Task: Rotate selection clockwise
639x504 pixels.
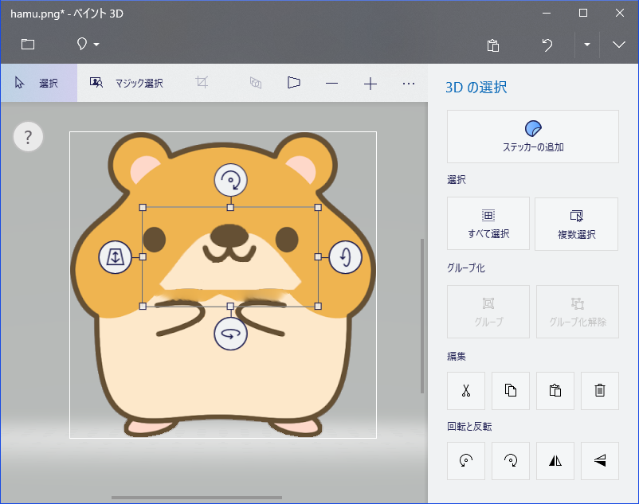Action: click(510, 461)
